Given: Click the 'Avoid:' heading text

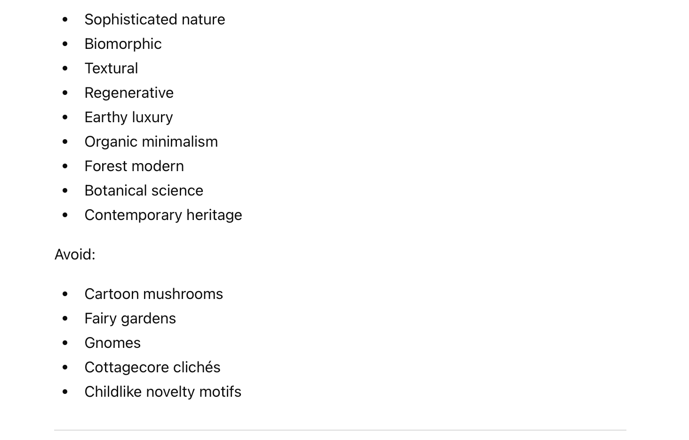Looking at the screenshot, I should pyautogui.click(x=75, y=254).
